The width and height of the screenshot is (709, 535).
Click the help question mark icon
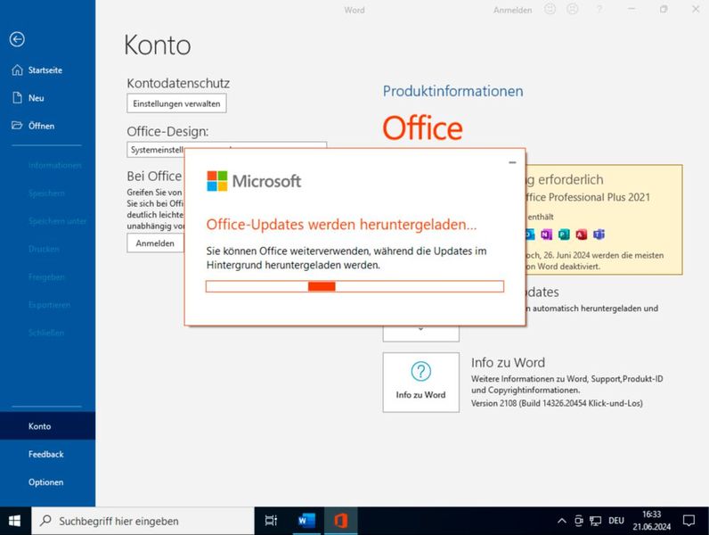click(x=599, y=9)
